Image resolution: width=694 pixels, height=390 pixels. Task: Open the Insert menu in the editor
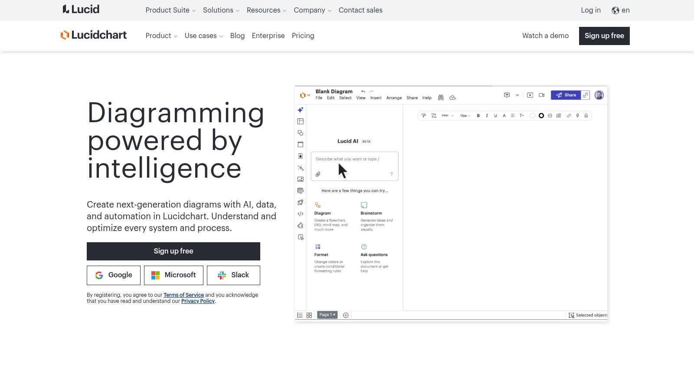pyautogui.click(x=376, y=98)
